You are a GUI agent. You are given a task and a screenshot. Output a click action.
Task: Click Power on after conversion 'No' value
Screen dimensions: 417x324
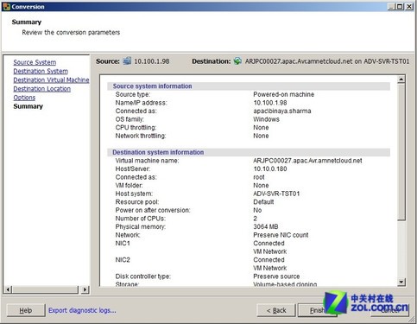point(257,210)
